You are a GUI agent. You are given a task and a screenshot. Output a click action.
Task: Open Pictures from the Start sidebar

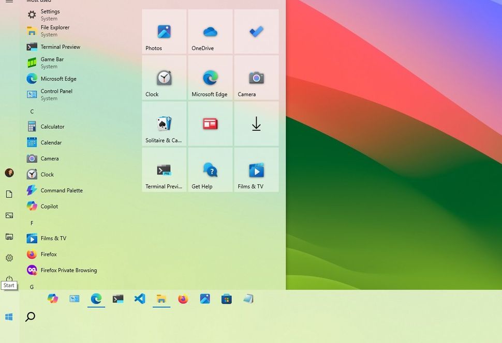point(9,215)
